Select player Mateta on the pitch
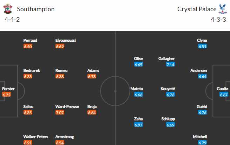Screen dimensions: 230x145 pos(137,89)
